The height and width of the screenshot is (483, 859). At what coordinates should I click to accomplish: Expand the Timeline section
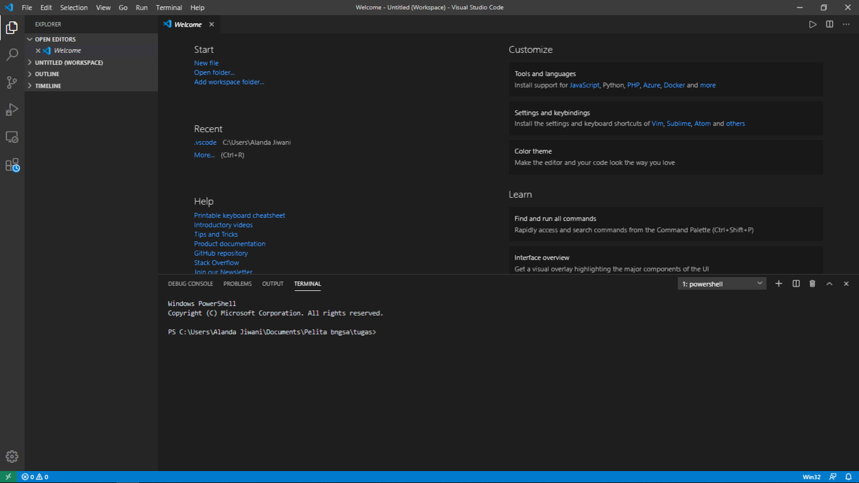[x=91, y=86]
